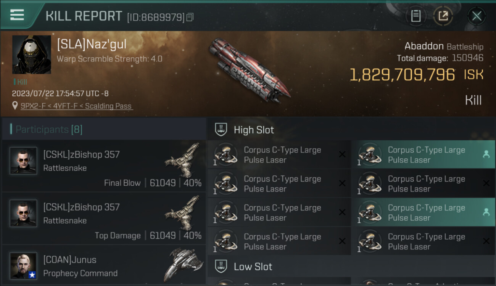Open the Naz'gul pilot portrait
The image size is (496, 286).
click(32, 55)
